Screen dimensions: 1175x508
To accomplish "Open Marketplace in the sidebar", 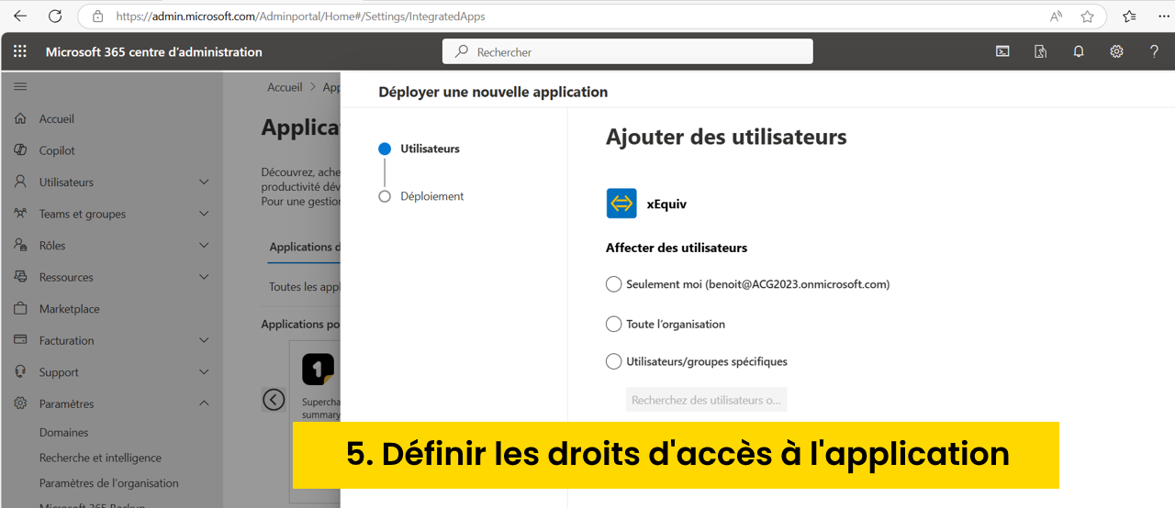I will pos(69,309).
